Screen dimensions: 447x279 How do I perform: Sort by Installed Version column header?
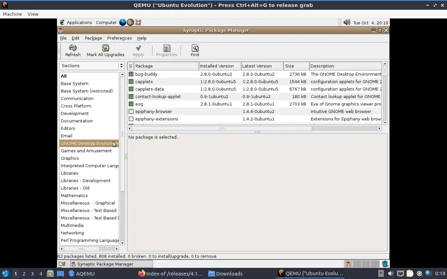point(220,66)
